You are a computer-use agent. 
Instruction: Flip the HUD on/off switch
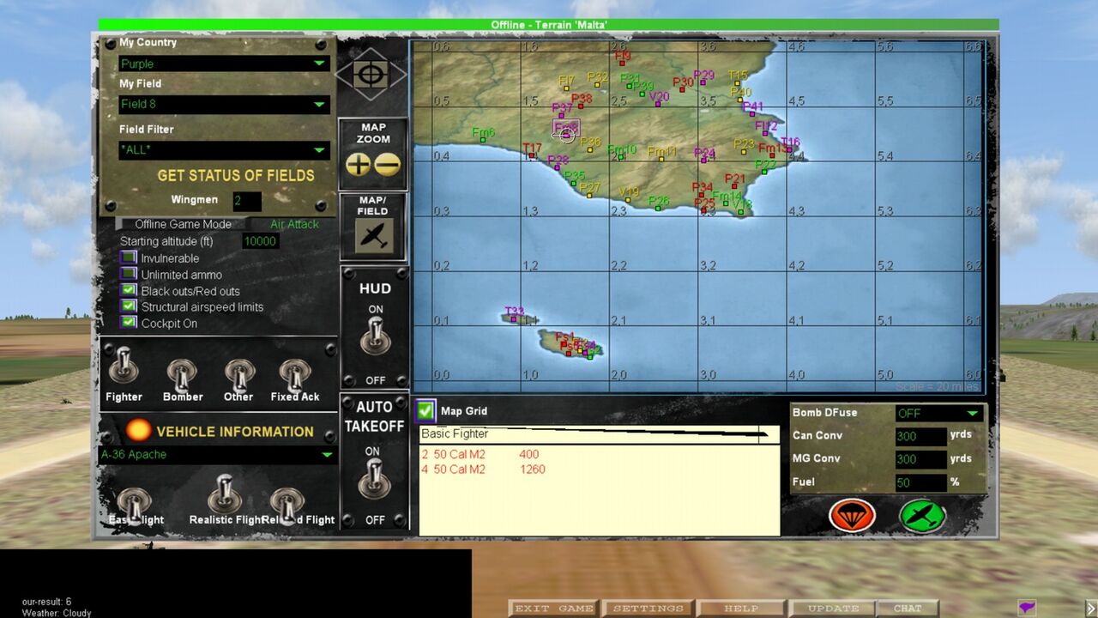point(375,335)
